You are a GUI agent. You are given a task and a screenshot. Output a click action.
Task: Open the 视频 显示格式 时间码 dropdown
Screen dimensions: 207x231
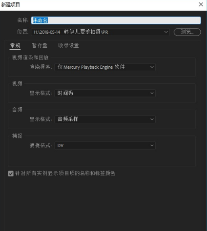(105, 93)
